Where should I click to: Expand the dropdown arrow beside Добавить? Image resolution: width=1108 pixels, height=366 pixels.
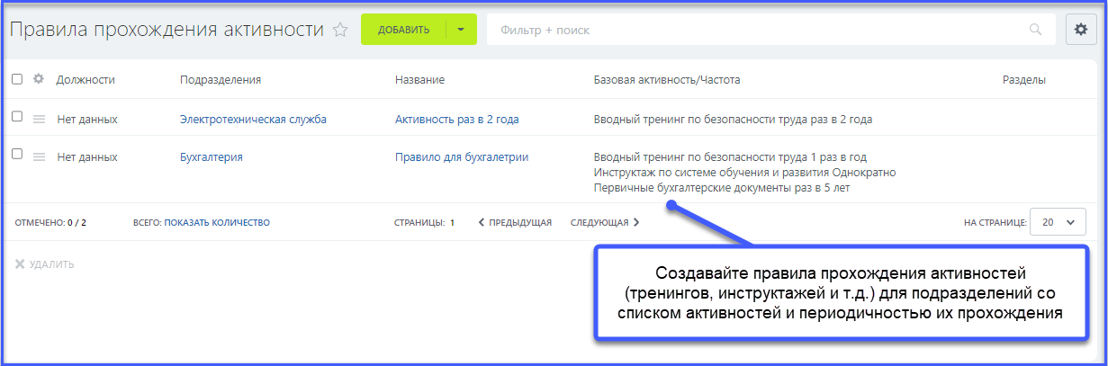[x=461, y=30]
